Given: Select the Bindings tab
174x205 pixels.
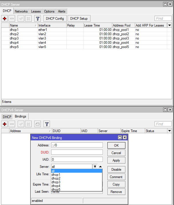Looking at the screenshot, I should click(21, 116).
